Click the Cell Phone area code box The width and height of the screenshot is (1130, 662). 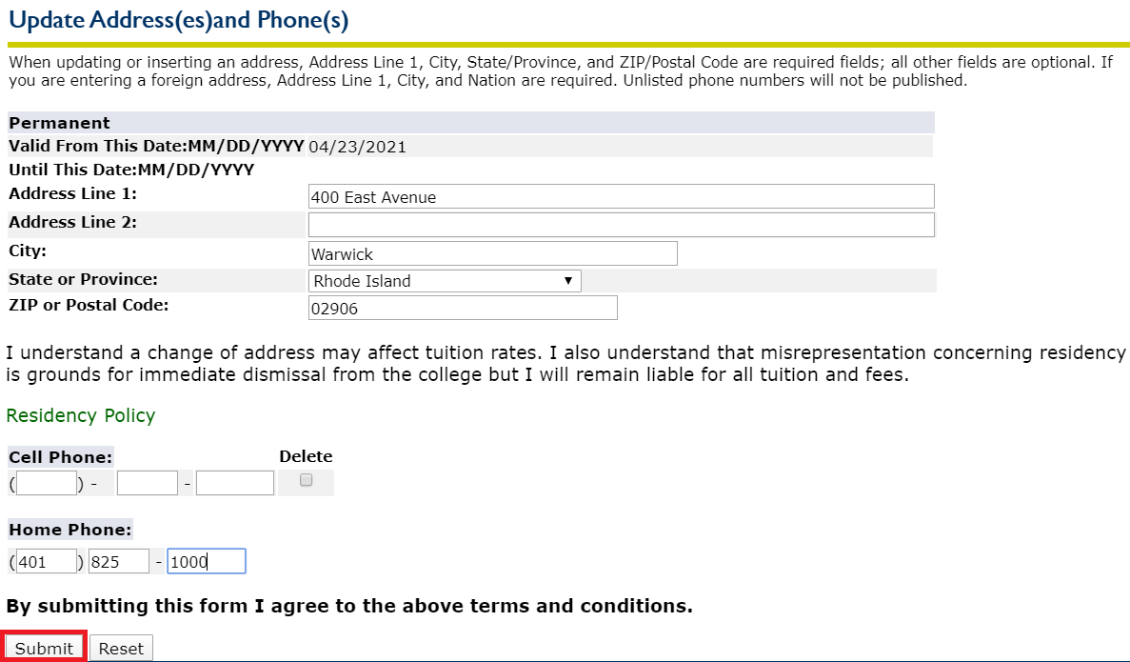pos(47,484)
